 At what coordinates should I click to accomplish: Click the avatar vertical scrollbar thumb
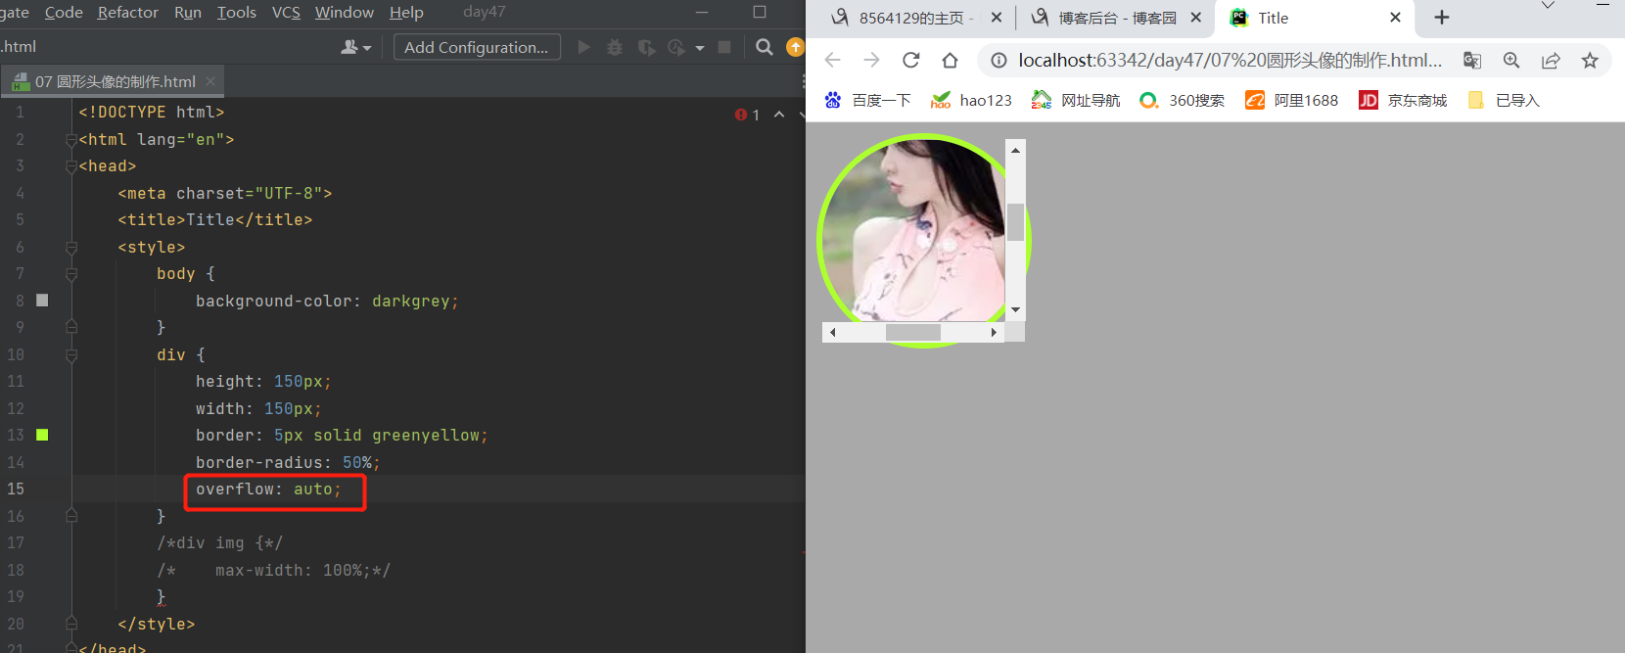coord(1015,221)
